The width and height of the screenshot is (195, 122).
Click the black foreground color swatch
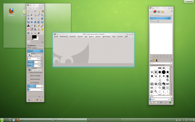point(34,37)
